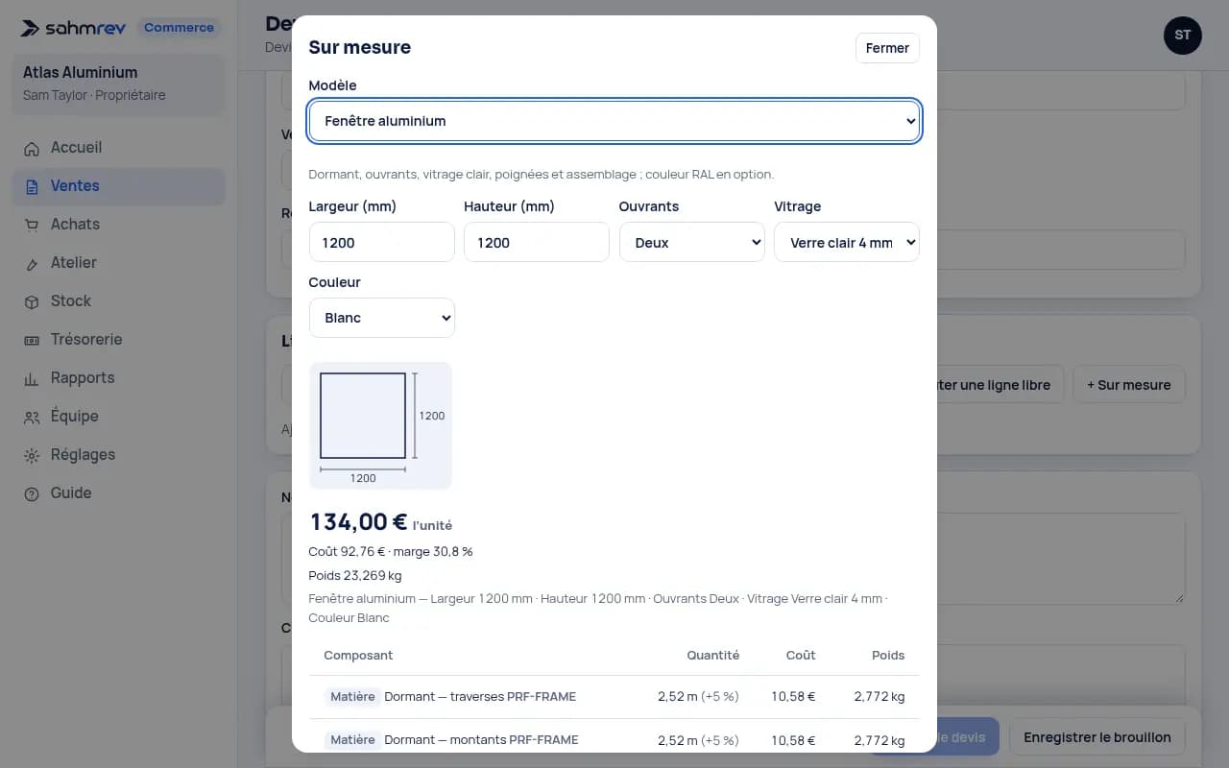Image resolution: width=1229 pixels, height=768 pixels.
Task: Open the Guide sidebar item
Action: point(119,493)
